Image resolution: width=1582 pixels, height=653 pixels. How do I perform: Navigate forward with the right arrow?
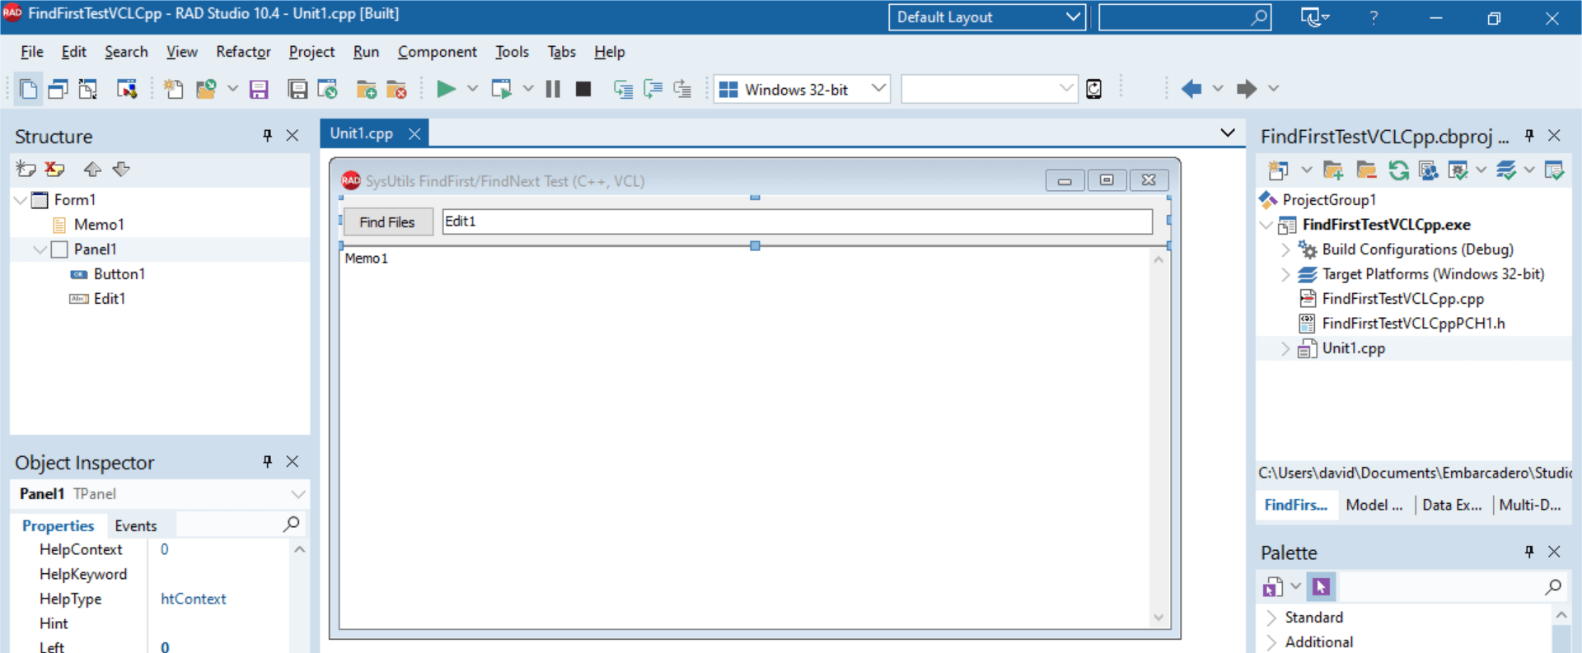pyautogui.click(x=1247, y=89)
